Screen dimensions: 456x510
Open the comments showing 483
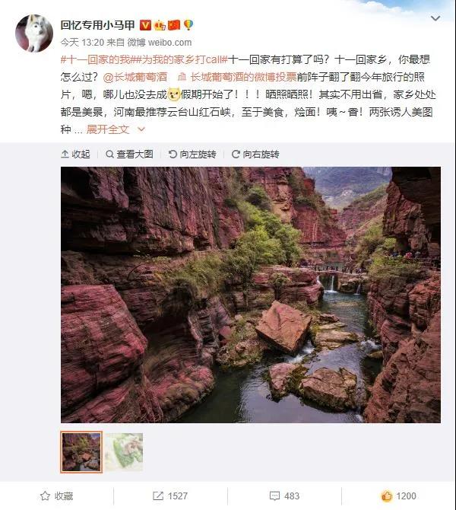[284, 496]
